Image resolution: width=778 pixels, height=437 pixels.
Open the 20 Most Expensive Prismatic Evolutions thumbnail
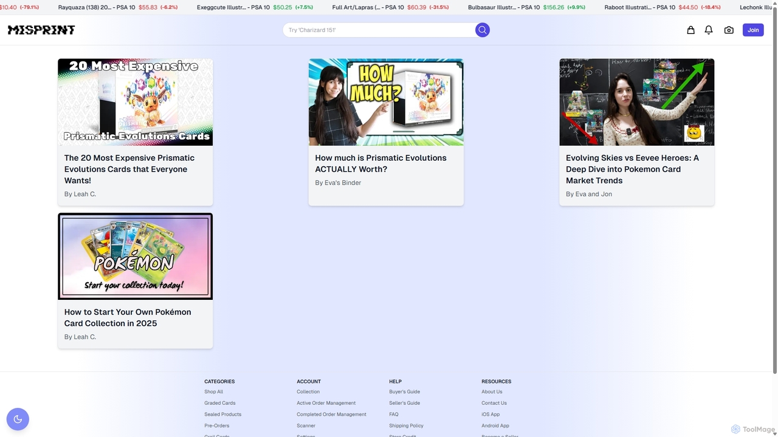tap(135, 102)
